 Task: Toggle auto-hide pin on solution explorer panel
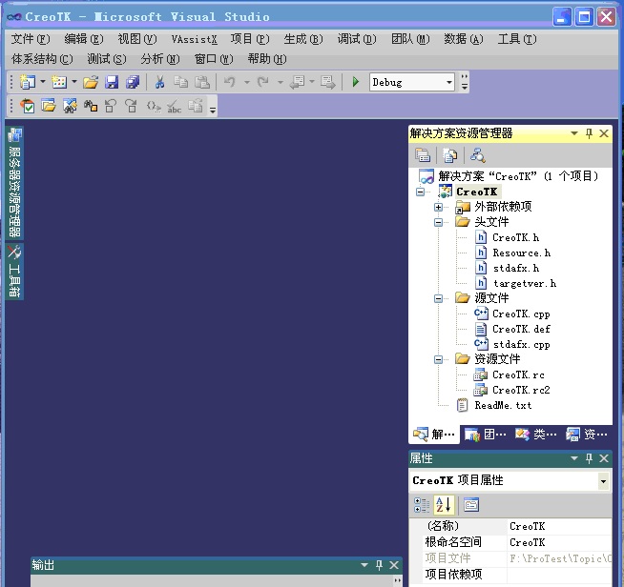[589, 134]
